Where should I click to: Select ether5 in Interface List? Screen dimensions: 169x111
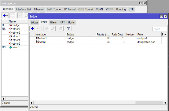(x=15, y=44)
